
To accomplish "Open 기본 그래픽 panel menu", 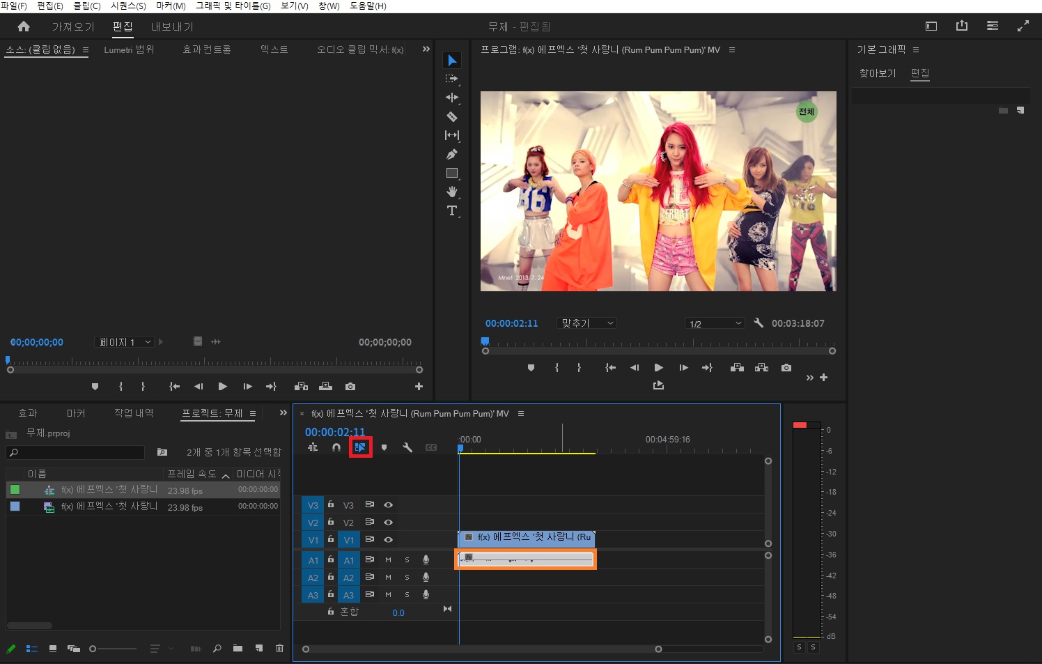I will click(x=916, y=50).
